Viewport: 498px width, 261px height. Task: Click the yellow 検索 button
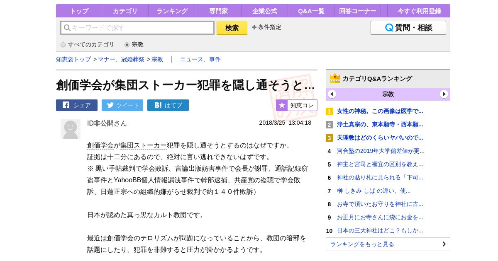coord(232,28)
